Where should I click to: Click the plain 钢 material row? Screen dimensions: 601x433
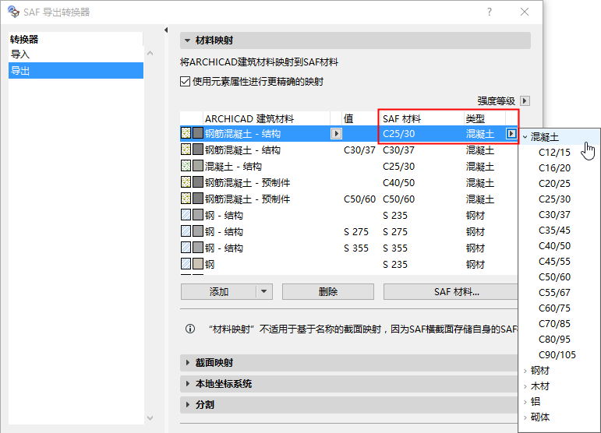tap(348, 265)
